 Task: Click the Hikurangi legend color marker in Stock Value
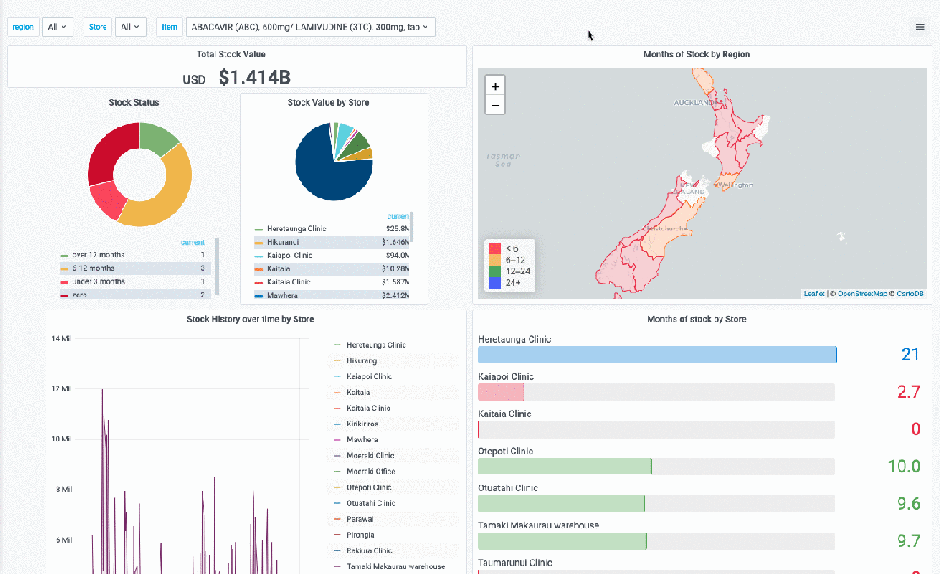(x=258, y=242)
